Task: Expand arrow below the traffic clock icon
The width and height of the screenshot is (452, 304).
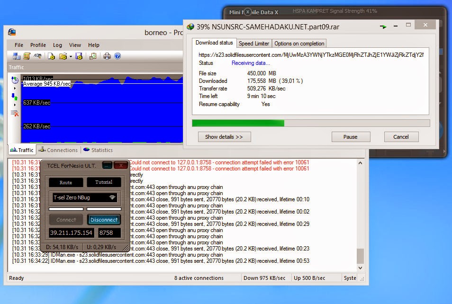Action: click(15, 88)
